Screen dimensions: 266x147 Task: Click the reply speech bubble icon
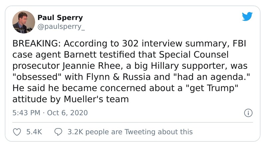[x=58, y=132]
